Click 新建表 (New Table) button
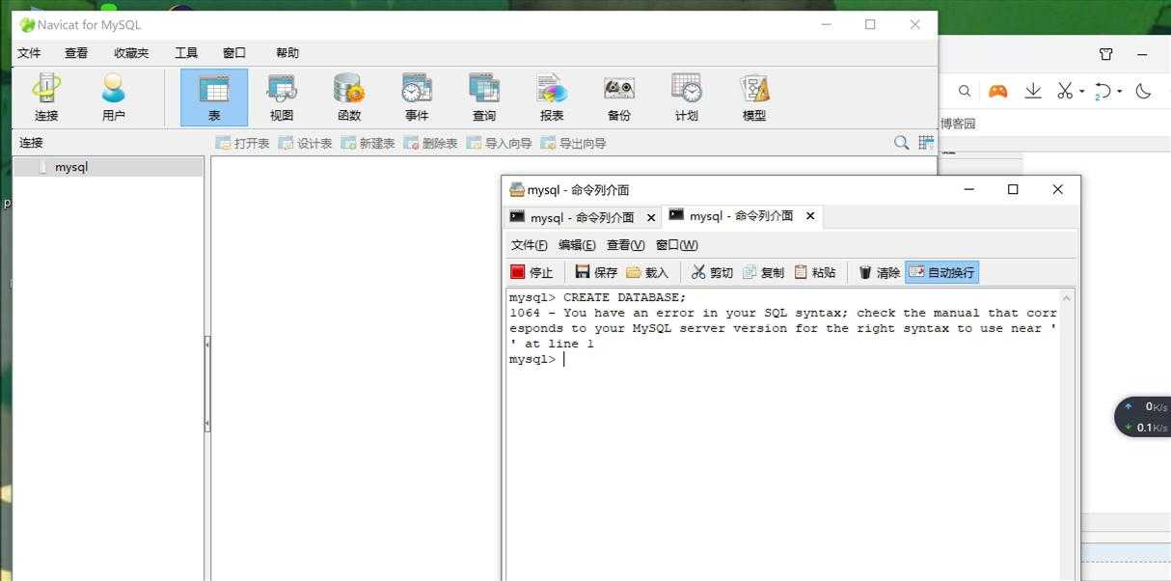This screenshot has height=581, width=1171. point(368,143)
